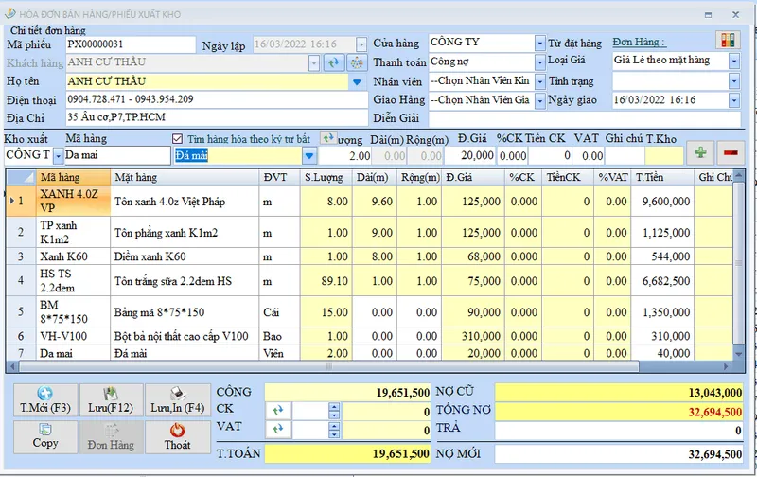Viewport: 757px width, 477px height.
Task: Click the customer group icon beside the refresh icon
Action: point(357,62)
